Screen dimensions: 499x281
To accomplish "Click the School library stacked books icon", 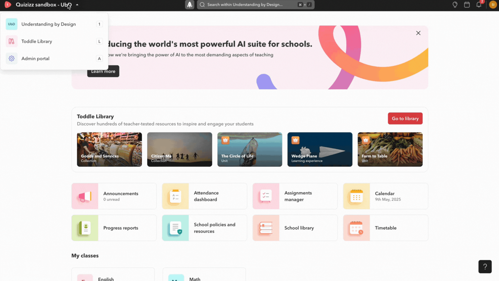I will coord(266,228).
